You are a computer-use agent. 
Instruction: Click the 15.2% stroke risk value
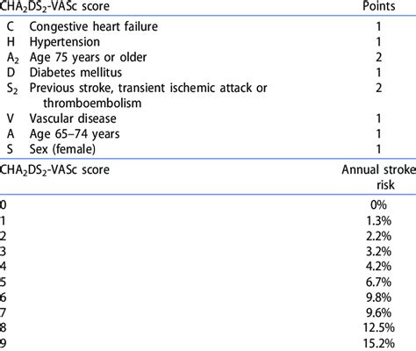click(379, 343)
